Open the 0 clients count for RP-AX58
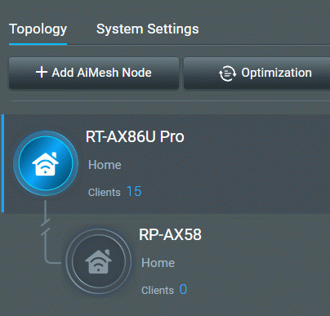This screenshot has height=316, width=330. coord(183,289)
